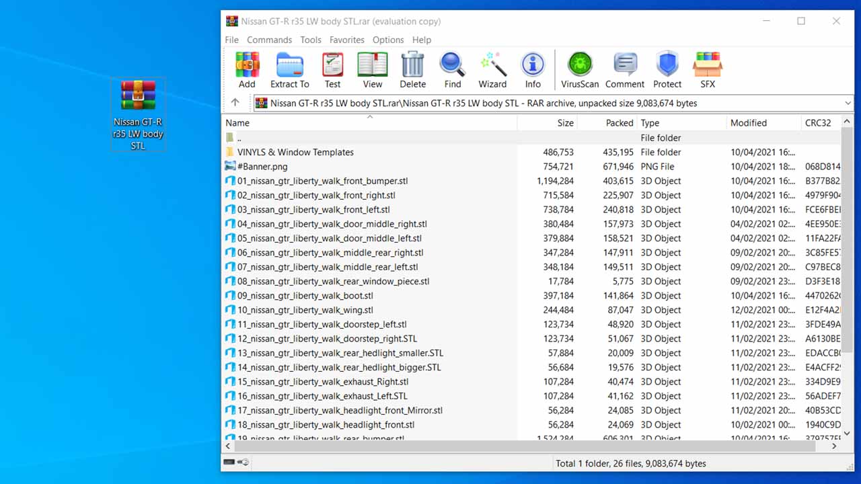Click the vertical scrollbar up arrow
This screenshot has height=484, width=861.
[x=847, y=122]
